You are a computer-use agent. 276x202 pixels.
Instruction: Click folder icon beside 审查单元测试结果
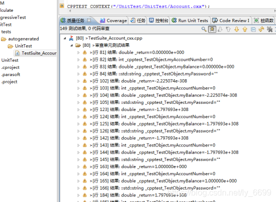[78, 45]
